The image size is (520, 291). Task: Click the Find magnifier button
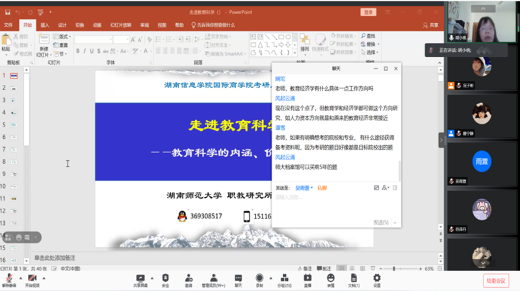(369, 36)
